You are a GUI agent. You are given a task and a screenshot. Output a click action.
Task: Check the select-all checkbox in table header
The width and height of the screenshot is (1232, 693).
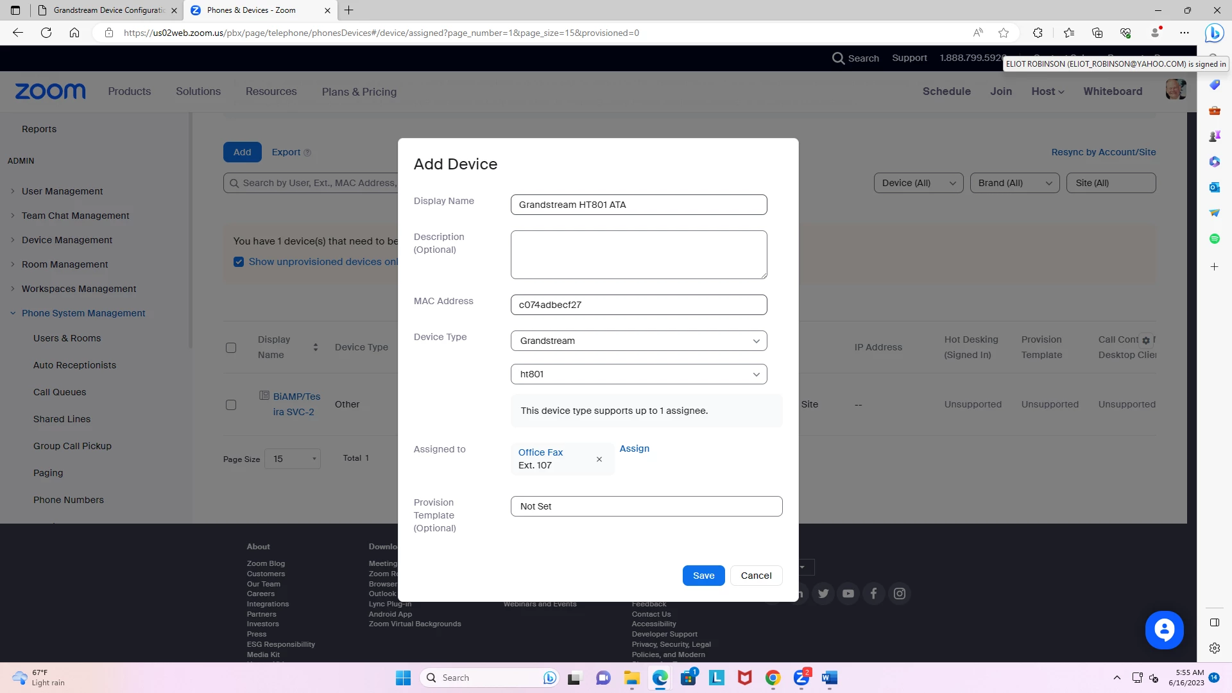[x=231, y=348]
